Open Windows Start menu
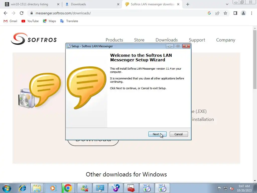 pos(7,188)
